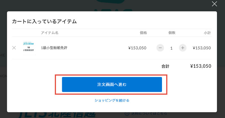Decrease item quantity with the minus button
This screenshot has width=225, height=118.
pyautogui.click(x=160, y=48)
